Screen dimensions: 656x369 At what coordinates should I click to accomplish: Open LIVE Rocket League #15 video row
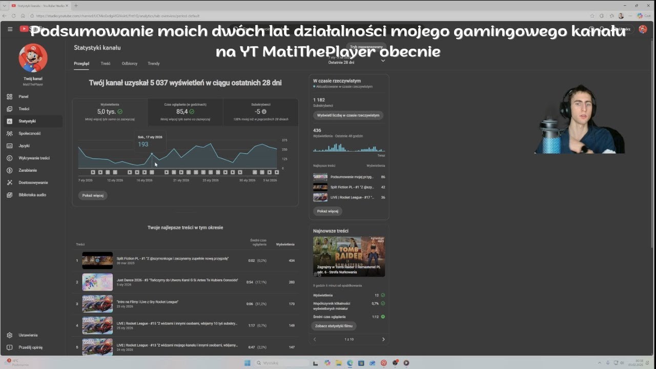[185, 325]
